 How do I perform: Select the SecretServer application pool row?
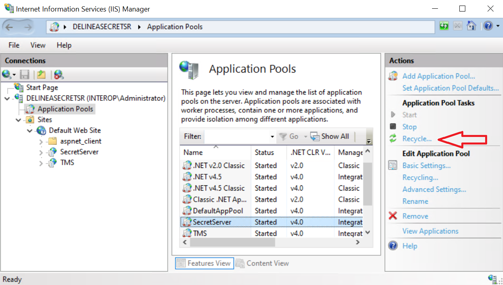(x=272, y=222)
